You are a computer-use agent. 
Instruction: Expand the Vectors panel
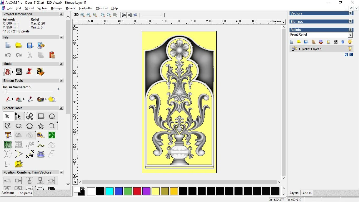pos(350,13)
